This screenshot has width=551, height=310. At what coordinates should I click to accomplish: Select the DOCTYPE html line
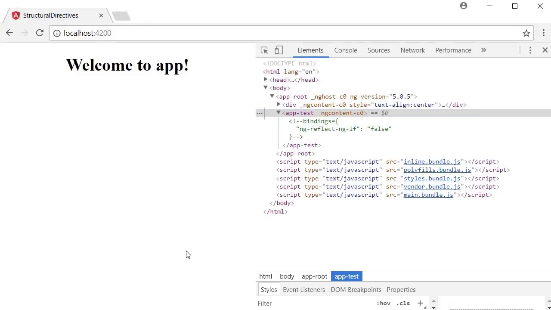click(290, 64)
